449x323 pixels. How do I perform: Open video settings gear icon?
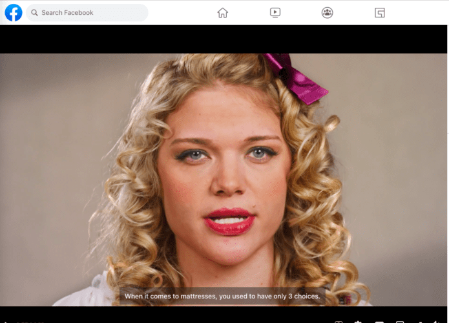tap(359, 321)
